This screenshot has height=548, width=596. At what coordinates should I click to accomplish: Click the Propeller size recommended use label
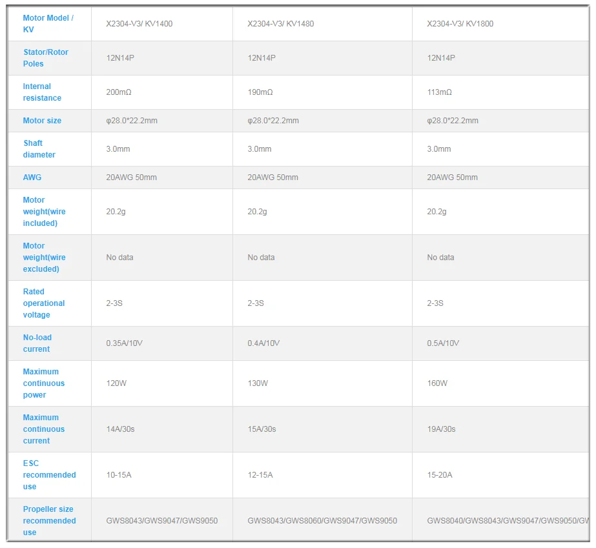point(50,521)
